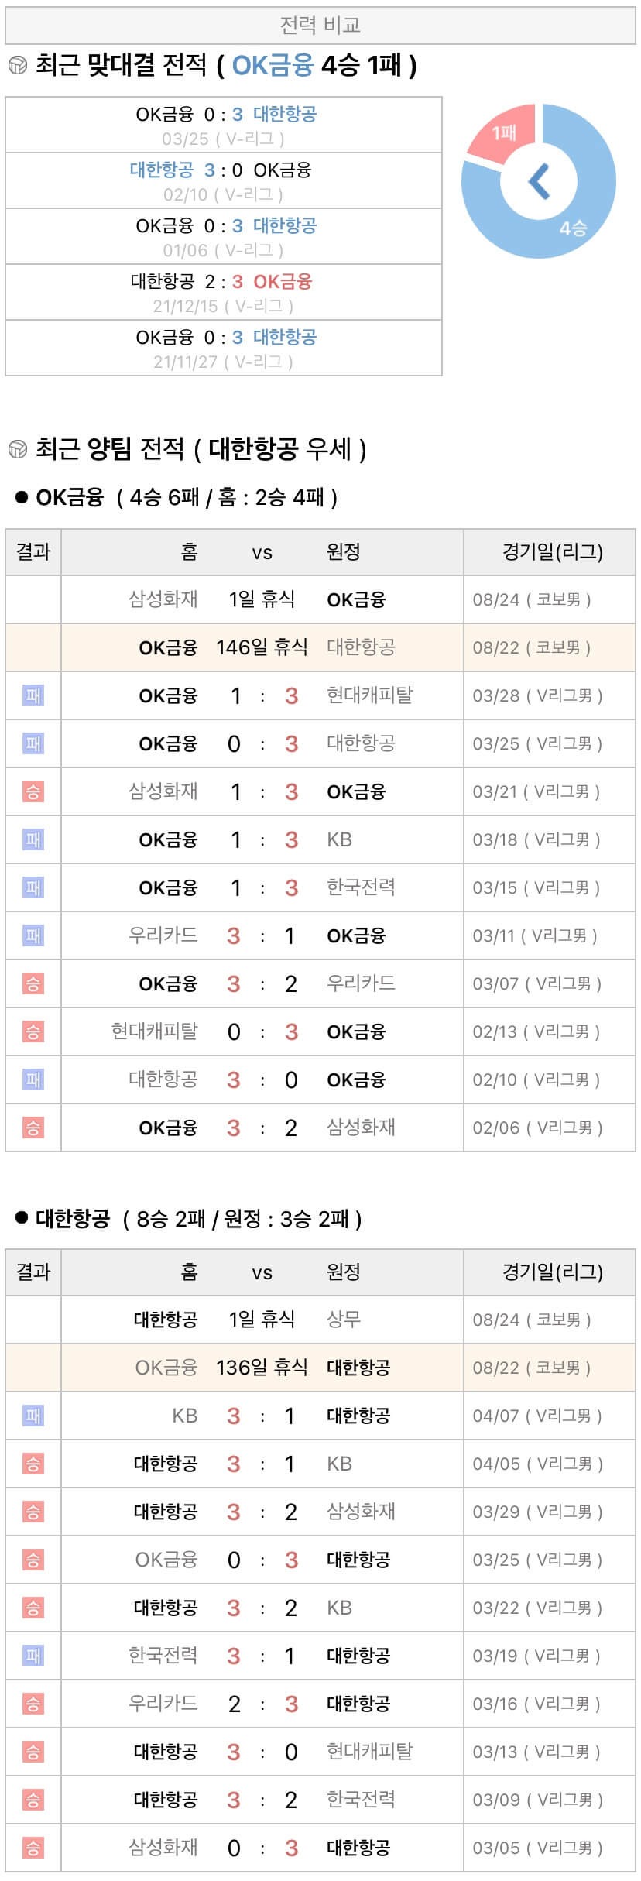Open the 03/25 head-to-head match result
Viewport: 641px width, 1881px height.
224,125
